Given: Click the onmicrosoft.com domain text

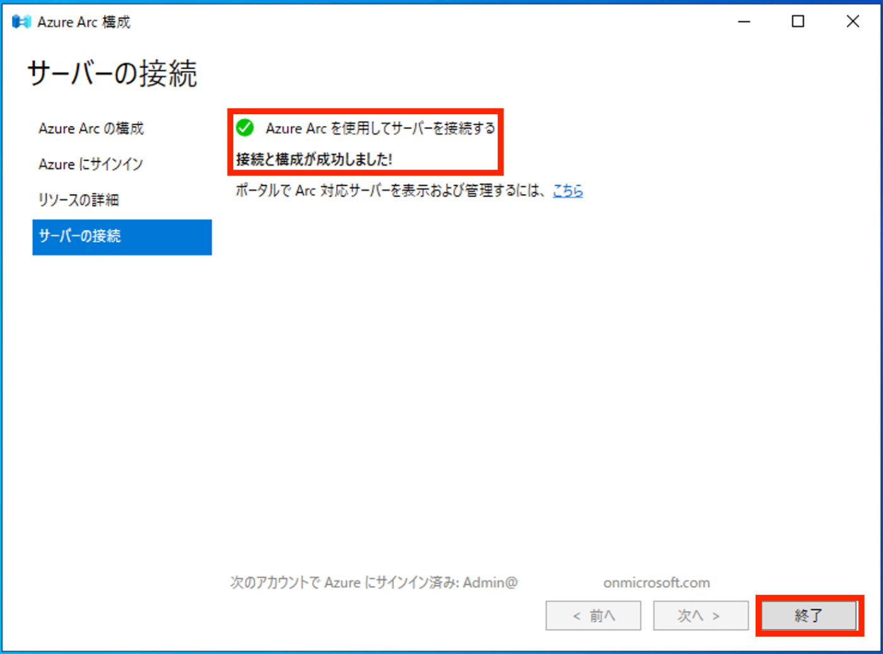Looking at the screenshot, I should [x=657, y=583].
